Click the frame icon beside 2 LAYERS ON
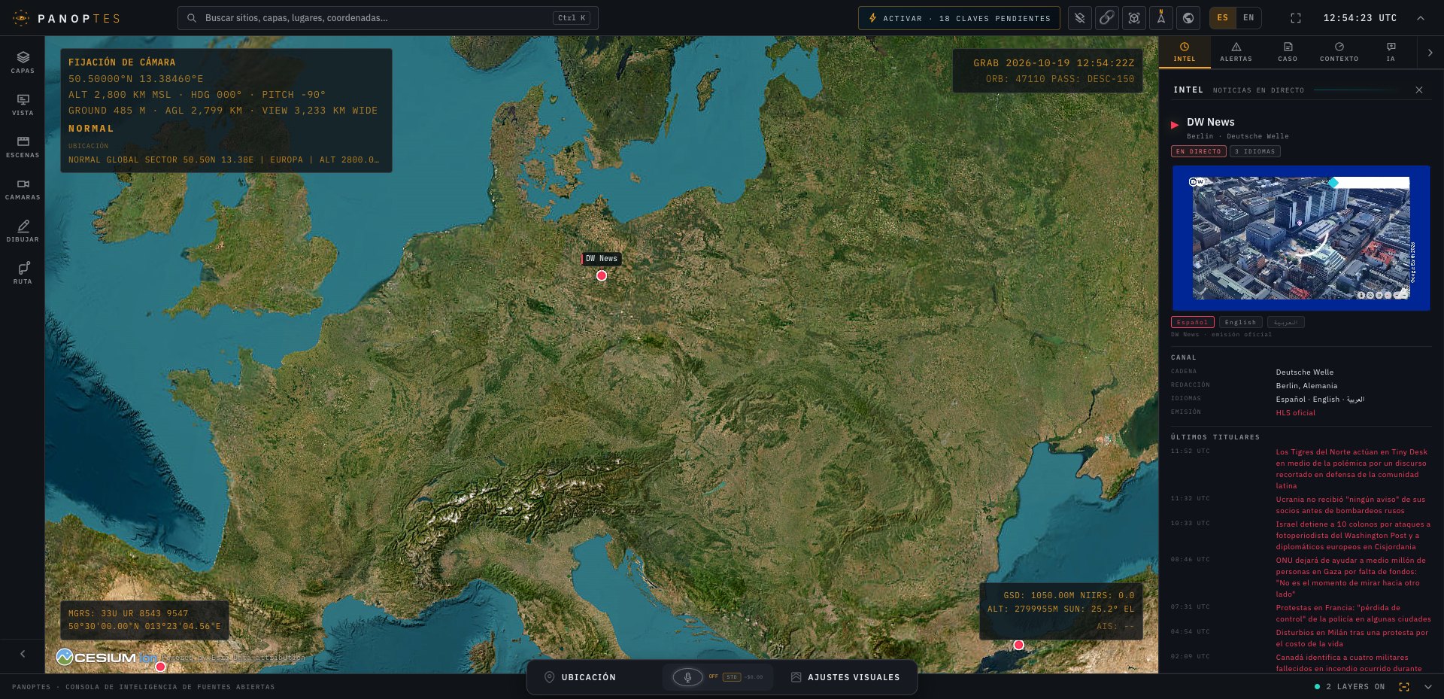The height and width of the screenshot is (699, 1444). [1404, 687]
